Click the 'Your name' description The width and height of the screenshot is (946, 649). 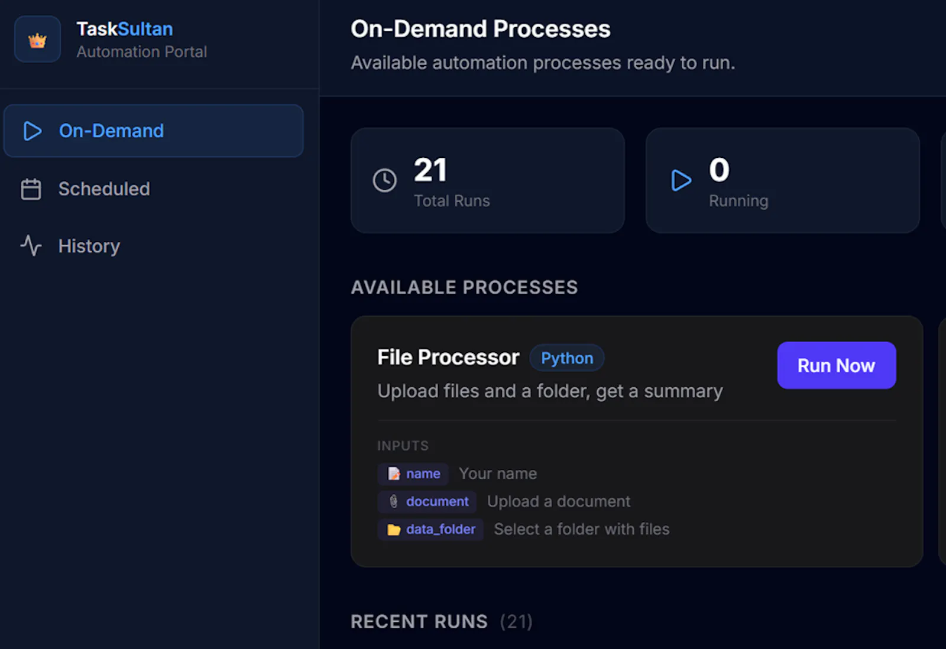click(x=498, y=474)
